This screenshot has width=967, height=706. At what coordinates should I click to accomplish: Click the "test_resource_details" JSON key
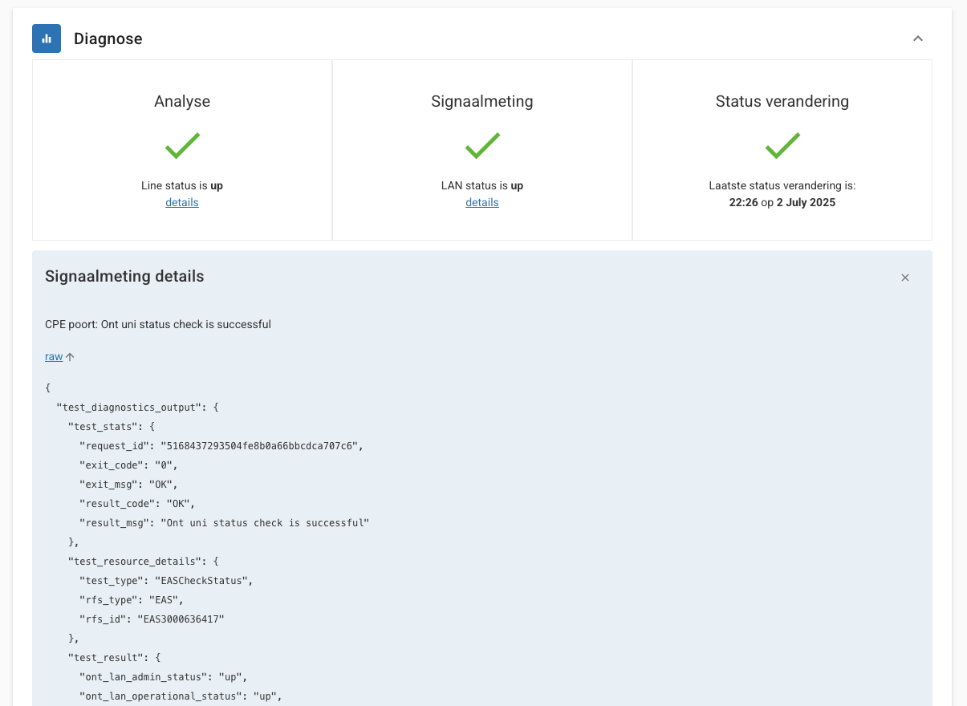[137, 562]
